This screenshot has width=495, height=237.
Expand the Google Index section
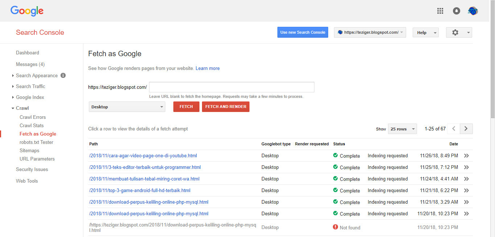click(x=13, y=97)
